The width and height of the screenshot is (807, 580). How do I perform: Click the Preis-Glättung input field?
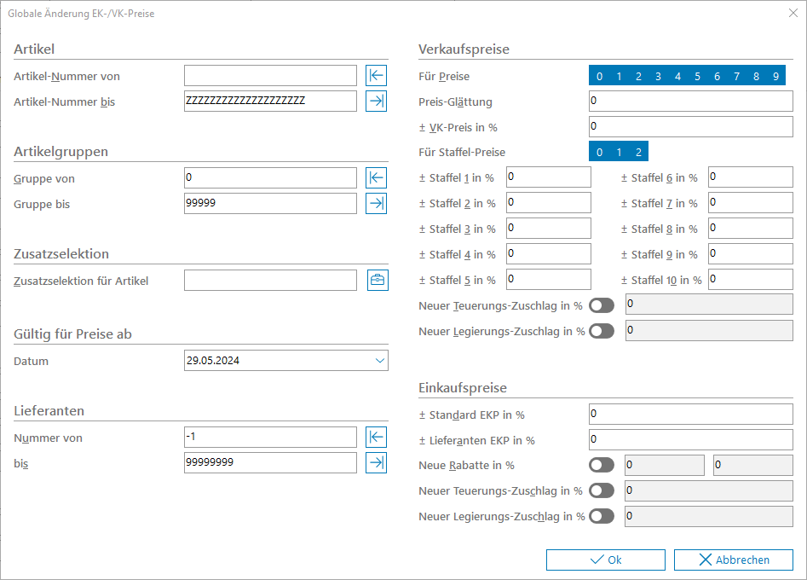pos(690,101)
